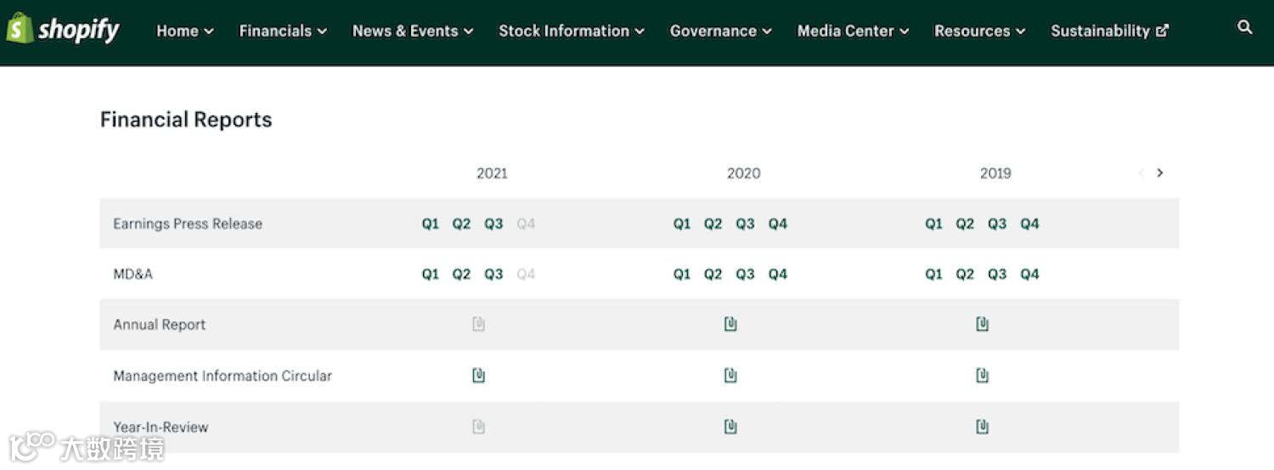The image size is (1274, 470).
Task: Open 2019 Q1 Earnings Press Release
Action: pos(934,224)
